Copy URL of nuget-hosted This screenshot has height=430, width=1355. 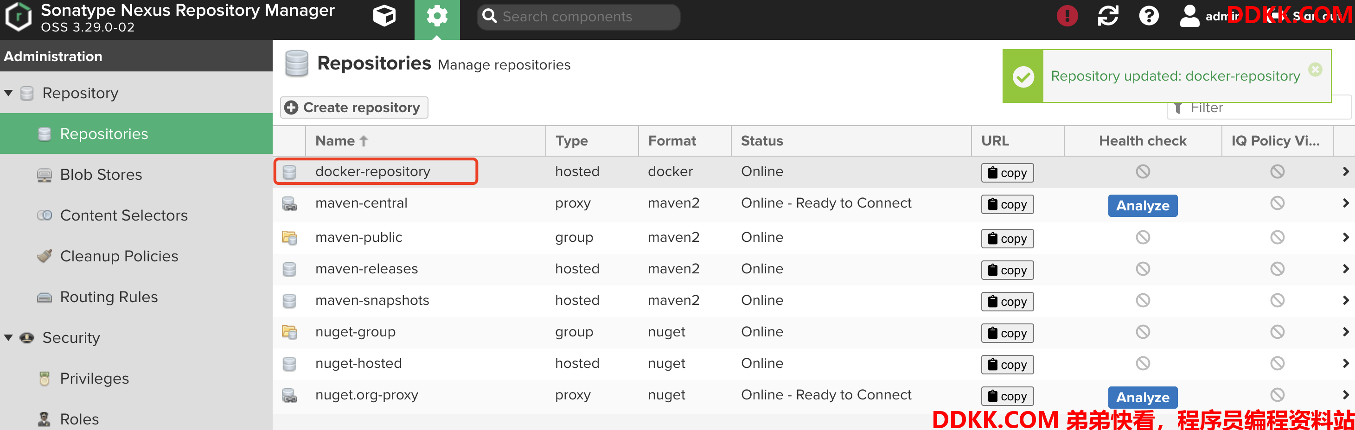pos(1007,365)
